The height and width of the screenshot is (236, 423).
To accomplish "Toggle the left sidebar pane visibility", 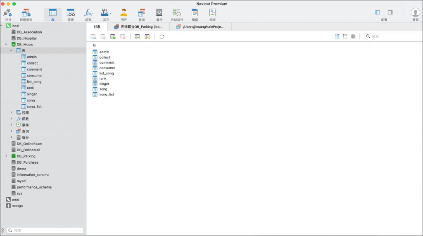I will [x=378, y=12].
